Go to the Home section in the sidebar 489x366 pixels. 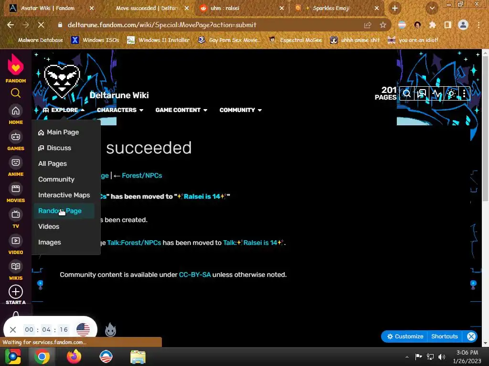(16, 115)
